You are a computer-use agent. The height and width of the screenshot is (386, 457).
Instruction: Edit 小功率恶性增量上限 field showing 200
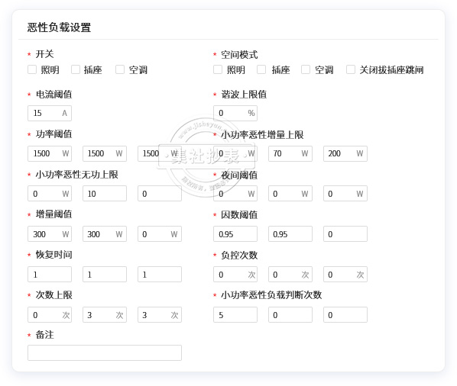point(345,153)
